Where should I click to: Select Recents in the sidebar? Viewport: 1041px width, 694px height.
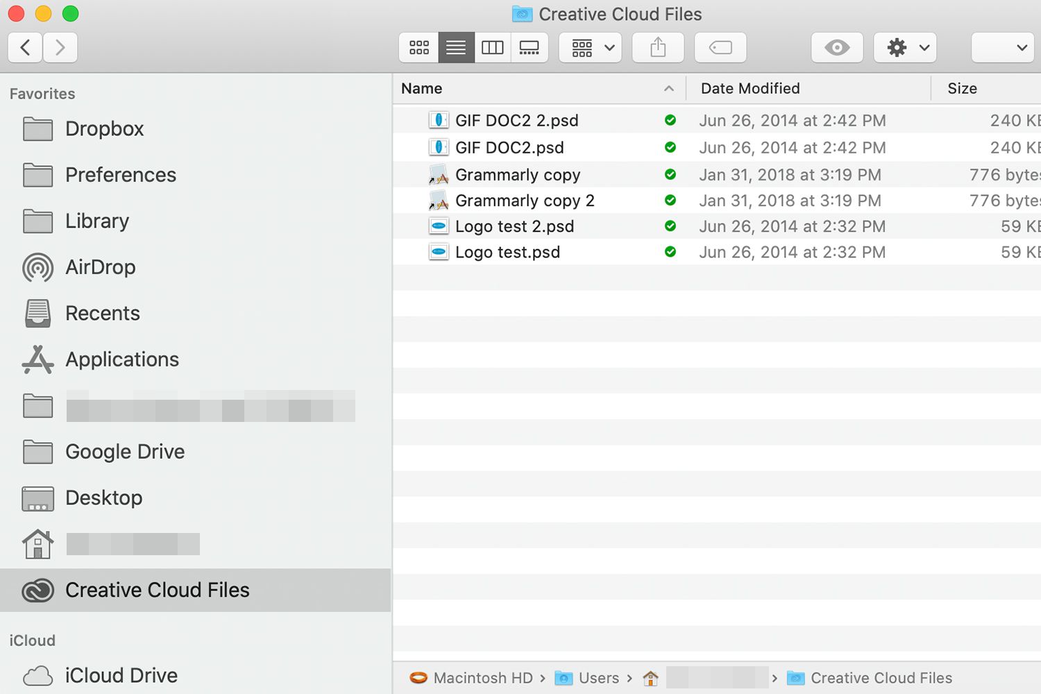[196, 313]
